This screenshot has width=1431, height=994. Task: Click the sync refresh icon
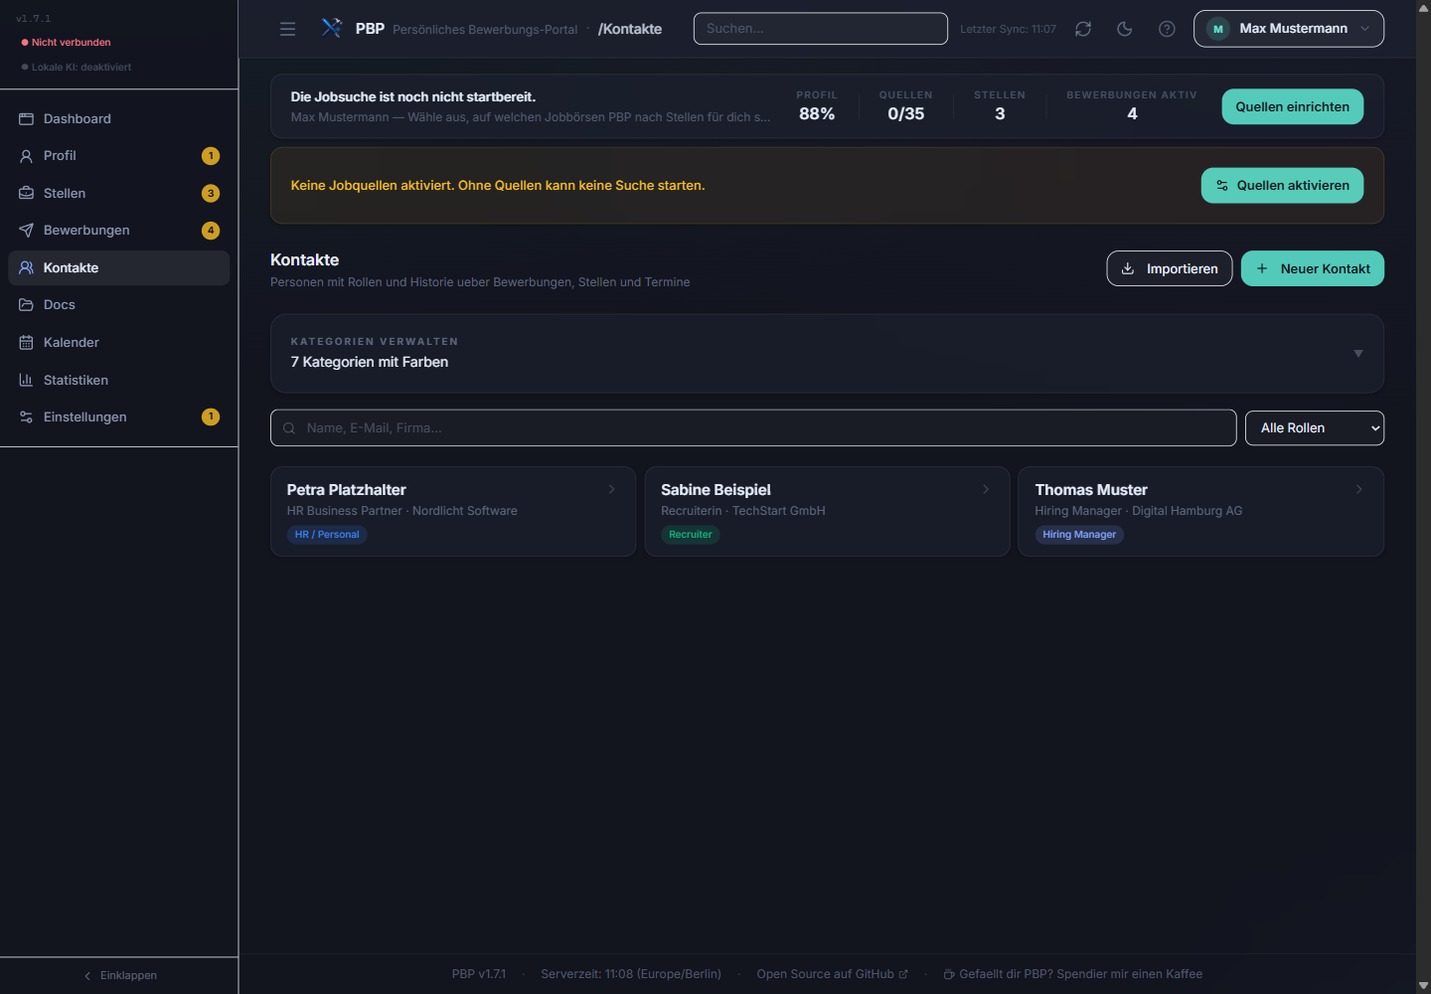[x=1083, y=29]
